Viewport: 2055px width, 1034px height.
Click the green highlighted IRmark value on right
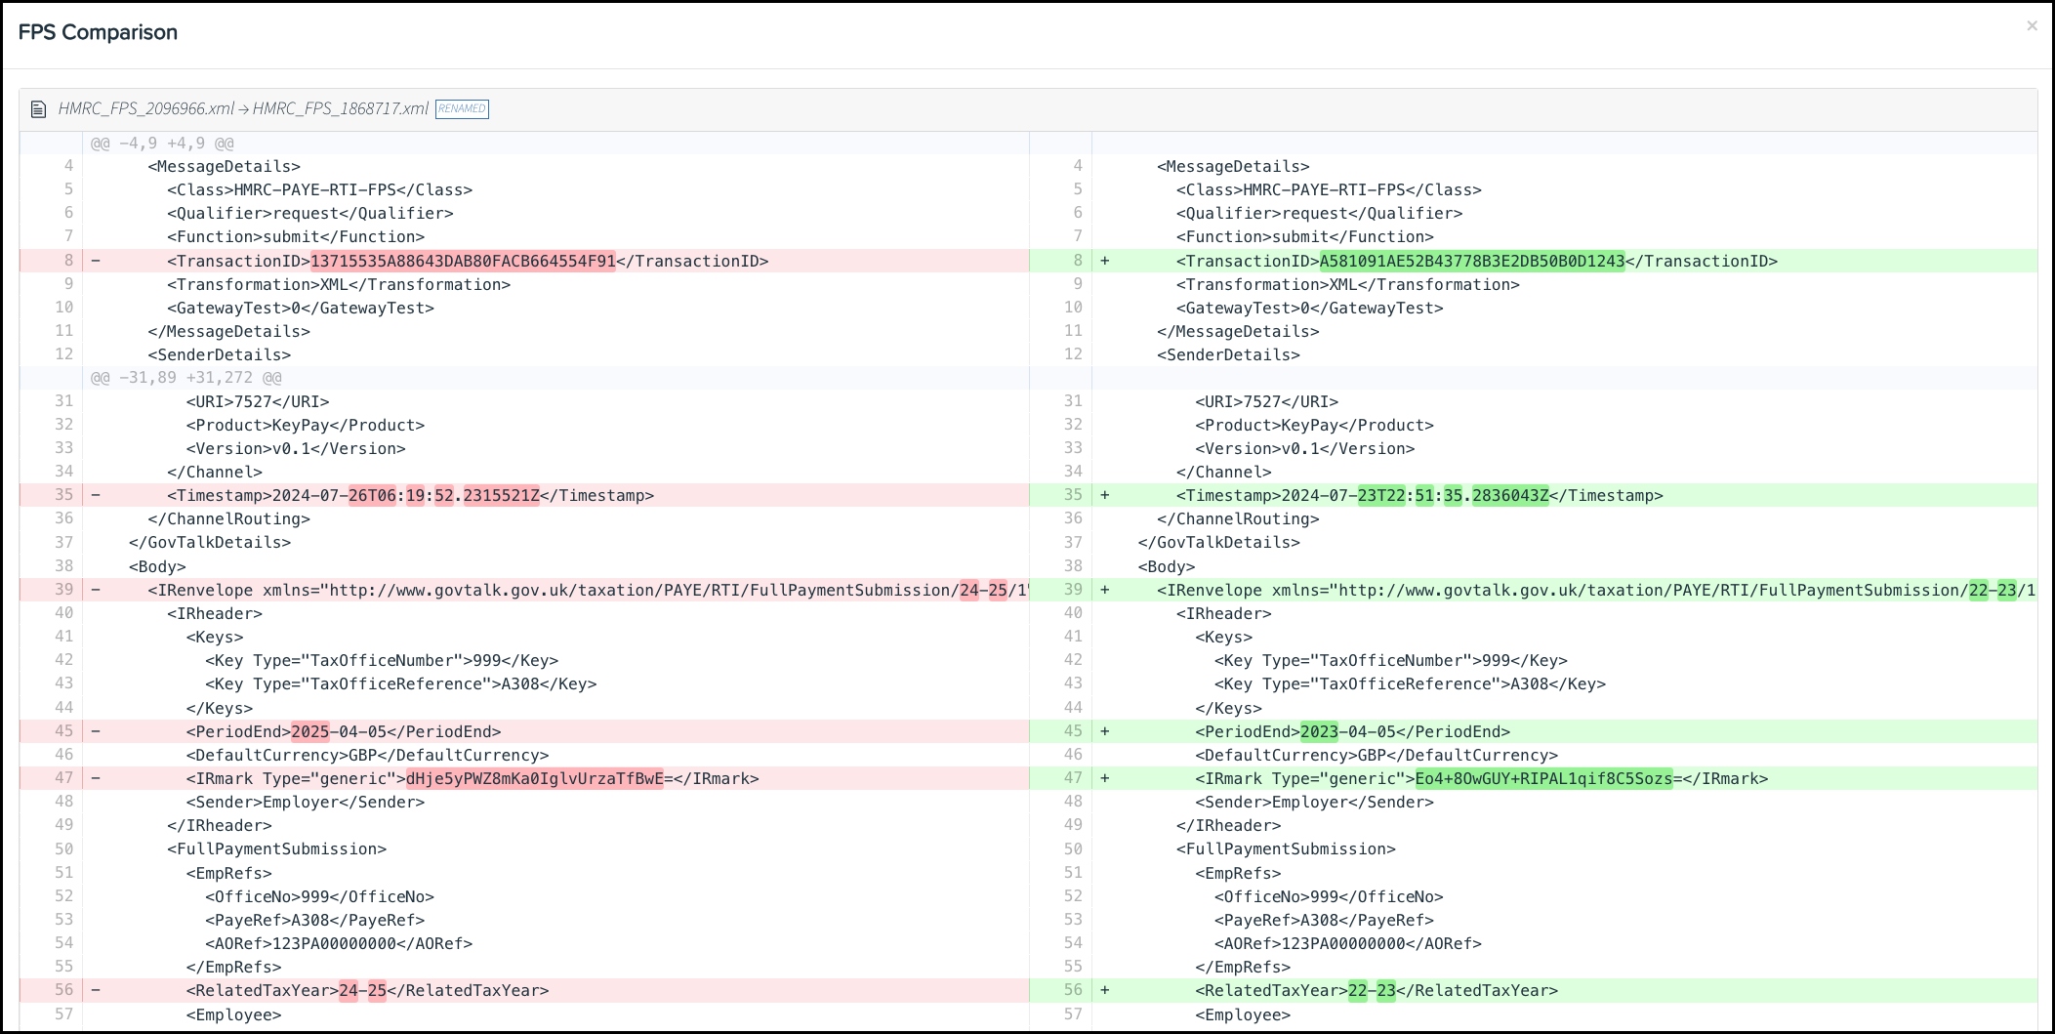coord(1543,778)
